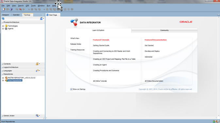Select MASTER REPOSITORY_v05.01.02.02 tree item
This screenshot has height=123, width=220.
(x=21, y=78)
